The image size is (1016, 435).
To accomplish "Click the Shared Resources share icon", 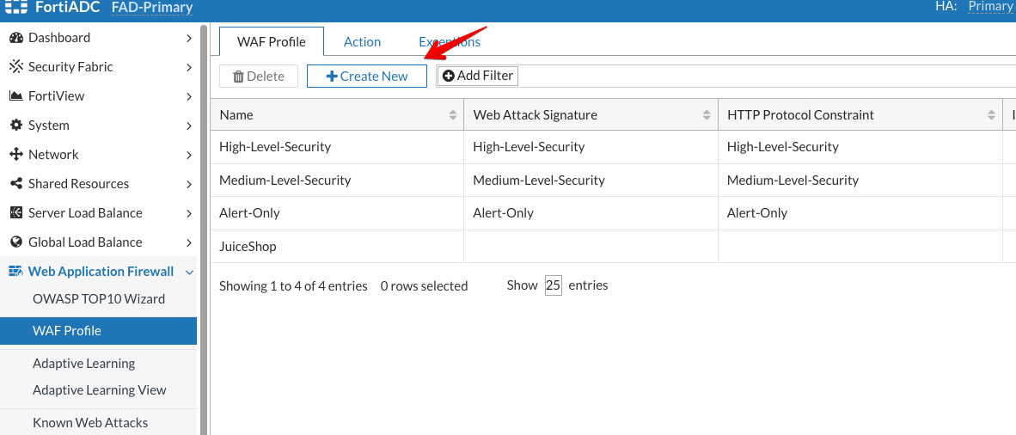I will 15,184.
